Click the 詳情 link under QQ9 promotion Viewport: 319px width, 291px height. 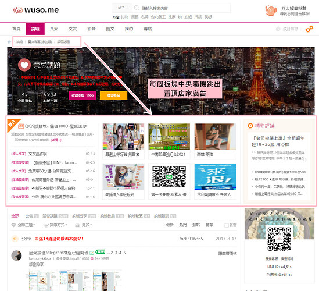[x=56, y=140]
